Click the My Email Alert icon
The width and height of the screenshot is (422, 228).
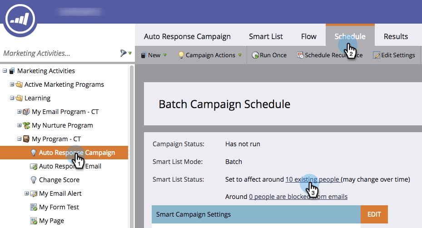click(x=34, y=193)
